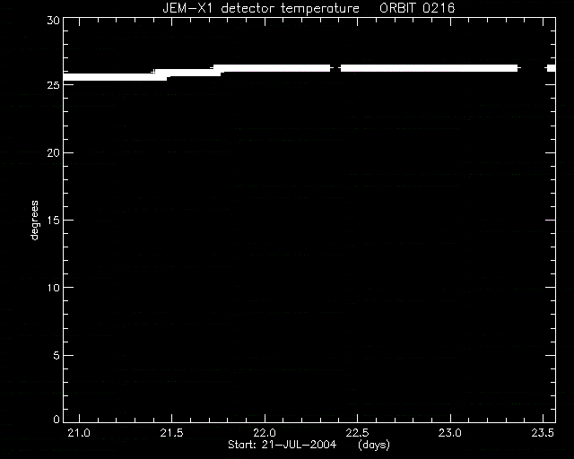
Task: Click the y-axis tick label 20
Action: (x=54, y=153)
